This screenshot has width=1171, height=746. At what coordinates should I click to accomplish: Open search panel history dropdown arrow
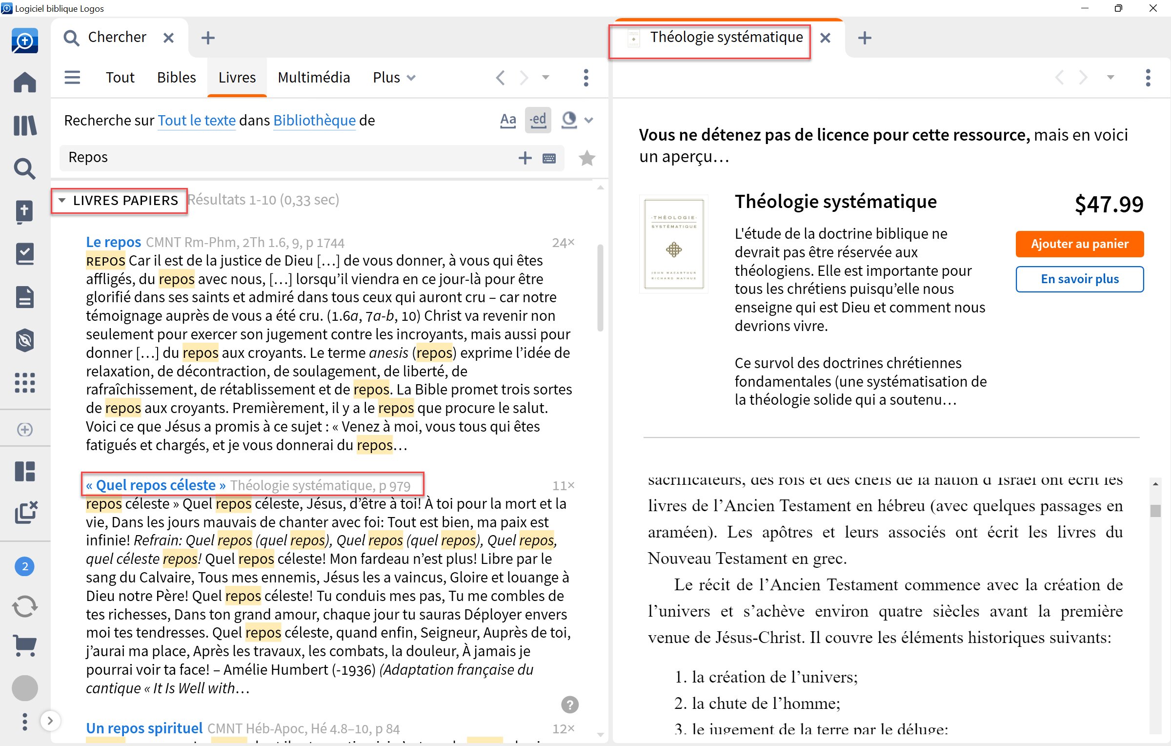point(545,77)
